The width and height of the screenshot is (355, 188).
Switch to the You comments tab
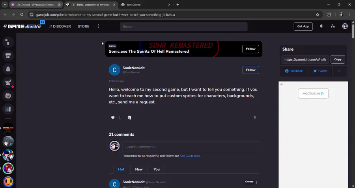pyautogui.click(x=157, y=169)
